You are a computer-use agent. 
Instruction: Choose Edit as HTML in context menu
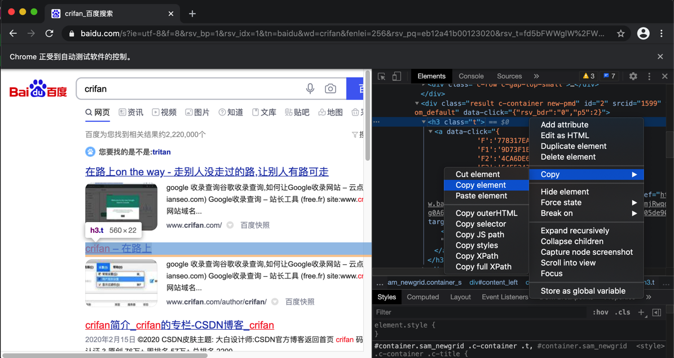tap(587, 135)
